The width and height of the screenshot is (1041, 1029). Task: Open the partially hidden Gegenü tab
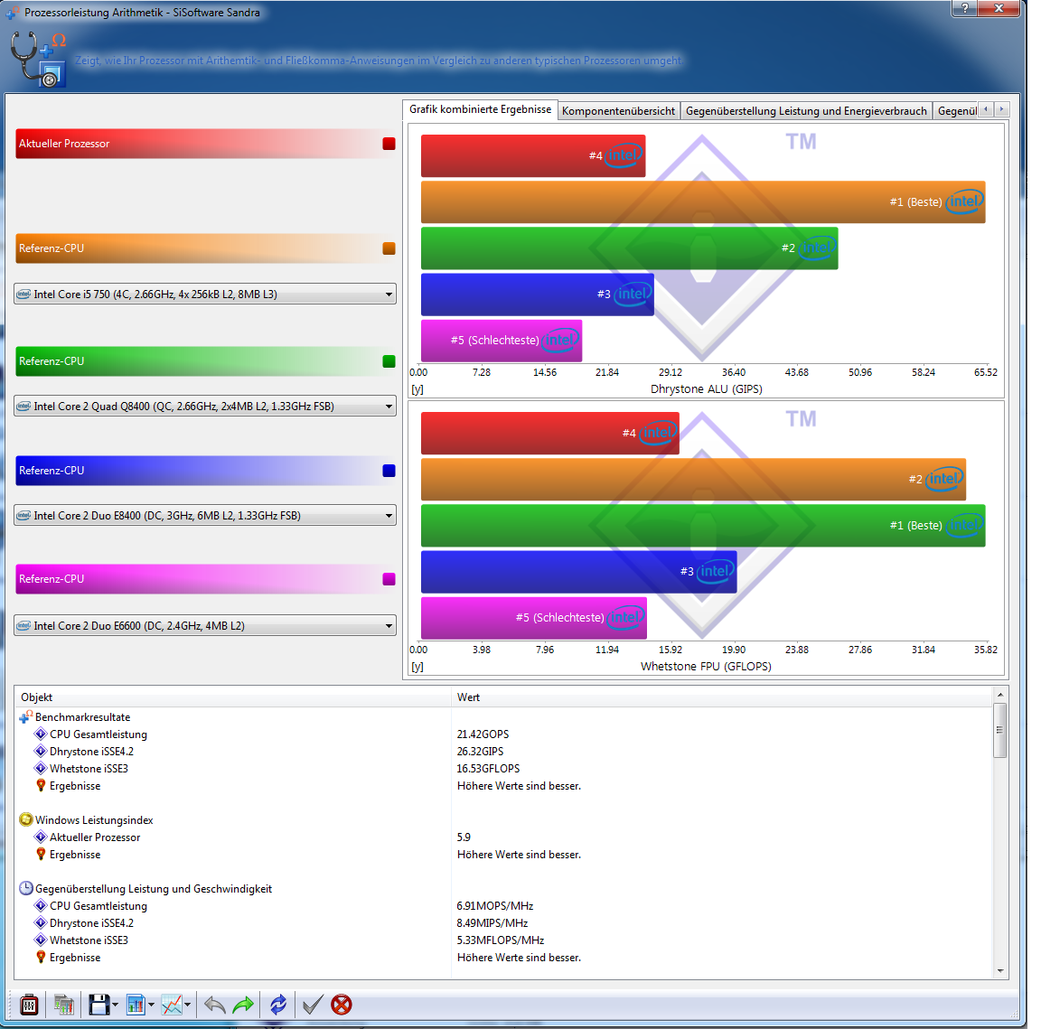[955, 111]
